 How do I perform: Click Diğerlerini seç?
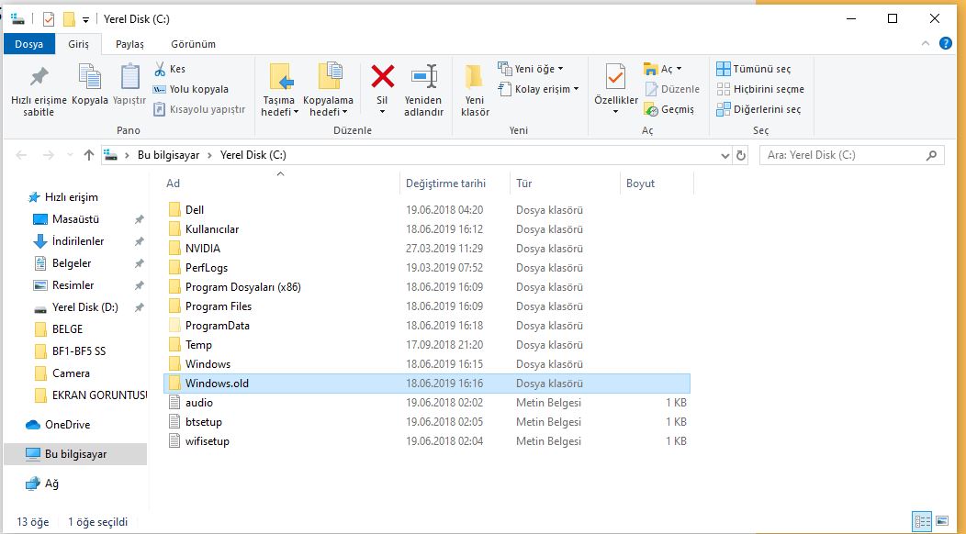(758, 109)
